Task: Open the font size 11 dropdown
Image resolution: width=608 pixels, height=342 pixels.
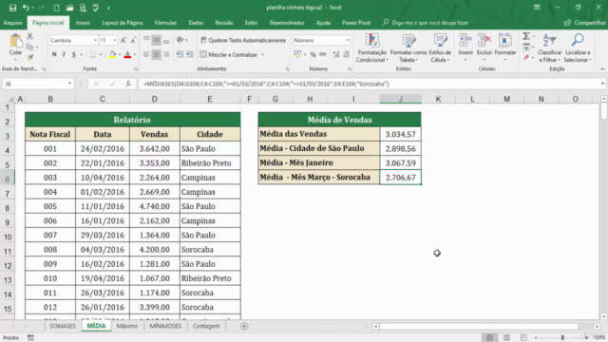Action: pyautogui.click(x=115, y=40)
